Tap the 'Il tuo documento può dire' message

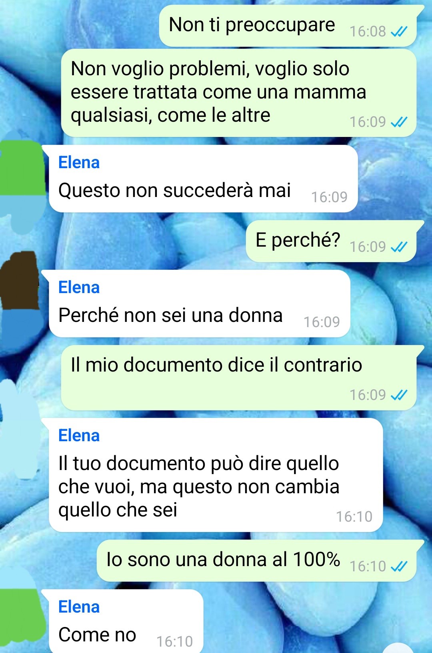tap(216, 475)
